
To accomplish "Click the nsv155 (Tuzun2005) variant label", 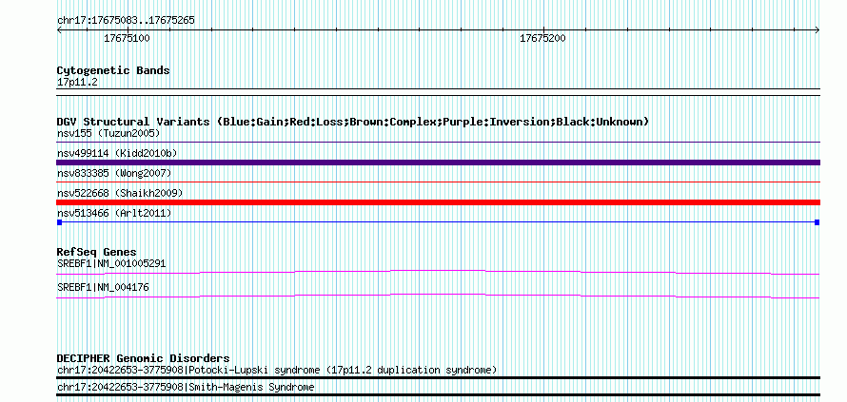I will tap(108, 133).
